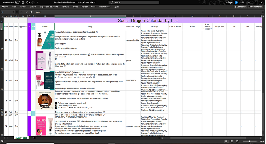Click the formula bar showing Copy
This screenshot has width=266, height=144.
pyautogui.click(x=148, y=12)
